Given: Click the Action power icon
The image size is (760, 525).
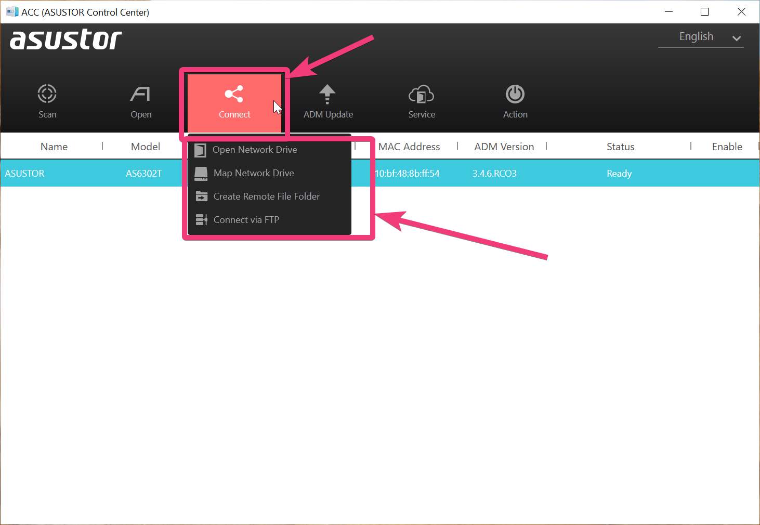Looking at the screenshot, I should (515, 102).
